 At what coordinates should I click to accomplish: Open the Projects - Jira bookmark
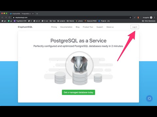pos(104,21)
